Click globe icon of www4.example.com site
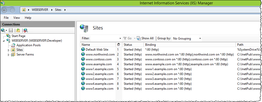 pos(83,84)
